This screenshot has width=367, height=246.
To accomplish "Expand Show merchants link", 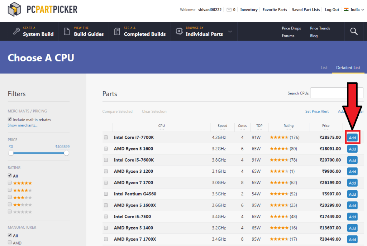I will pos(23,125).
